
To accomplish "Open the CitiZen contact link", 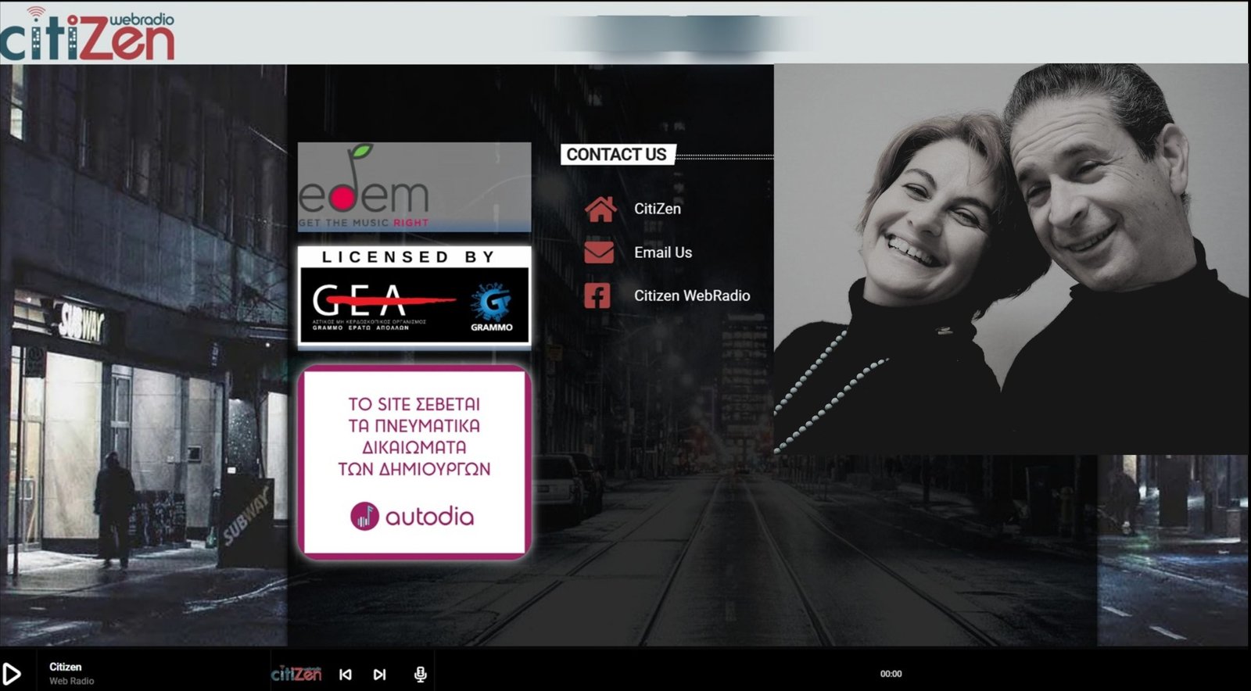I will click(657, 209).
